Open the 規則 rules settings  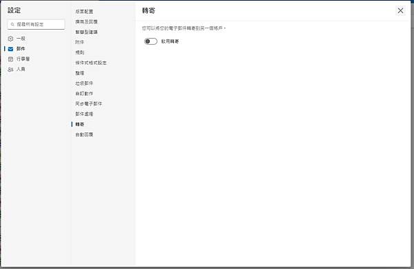(x=79, y=52)
